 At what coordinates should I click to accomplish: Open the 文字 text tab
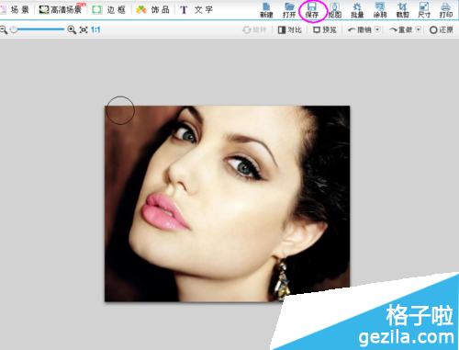click(x=196, y=10)
